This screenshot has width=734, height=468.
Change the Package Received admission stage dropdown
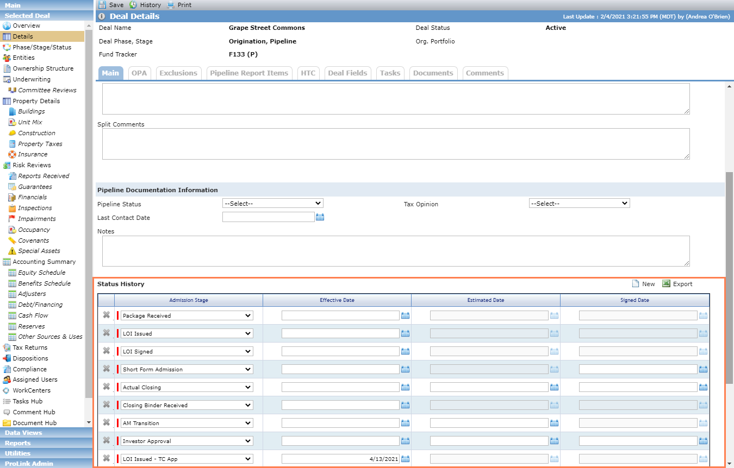[x=187, y=315]
